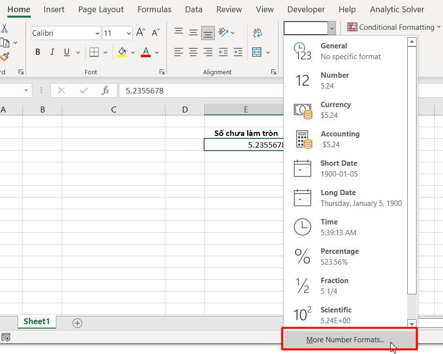Image resolution: width=443 pixels, height=354 pixels.
Task: Click the Wrap Text icon
Action: pyautogui.click(x=257, y=33)
